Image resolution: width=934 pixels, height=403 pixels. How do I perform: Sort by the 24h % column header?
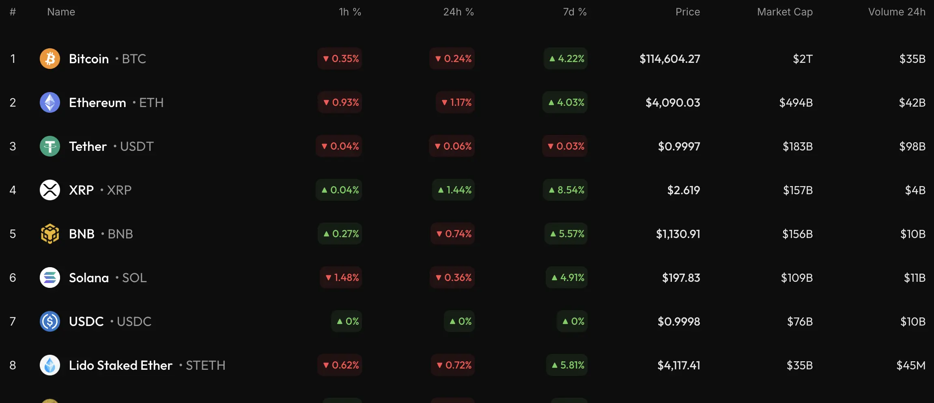(458, 12)
